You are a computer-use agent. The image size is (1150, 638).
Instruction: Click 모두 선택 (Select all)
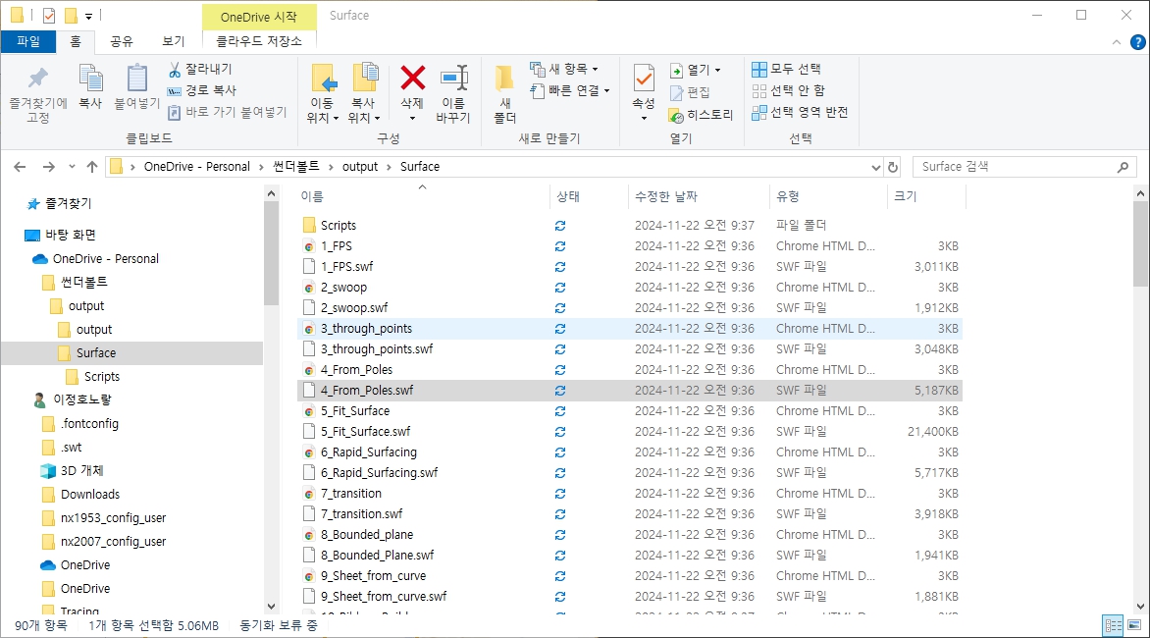click(786, 69)
